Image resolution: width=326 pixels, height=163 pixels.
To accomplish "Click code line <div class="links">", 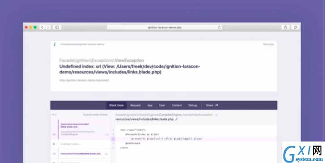I will [x=133, y=130].
